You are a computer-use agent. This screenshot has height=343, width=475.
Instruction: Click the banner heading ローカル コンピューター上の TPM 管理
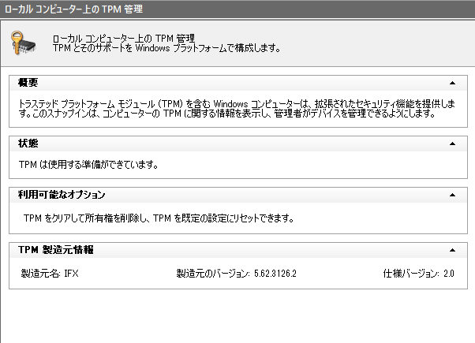(x=124, y=39)
